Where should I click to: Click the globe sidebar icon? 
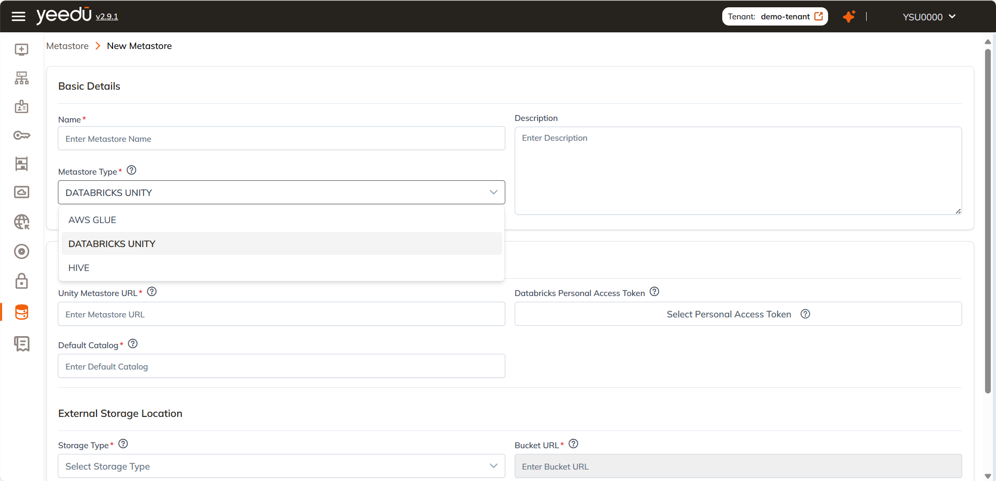[21, 222]
